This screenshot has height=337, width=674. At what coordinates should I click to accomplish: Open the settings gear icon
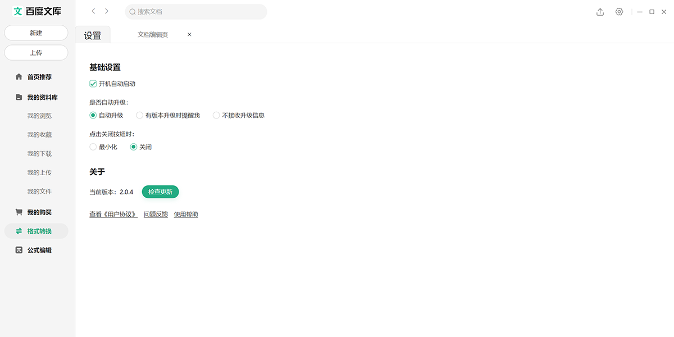[619, 12]
